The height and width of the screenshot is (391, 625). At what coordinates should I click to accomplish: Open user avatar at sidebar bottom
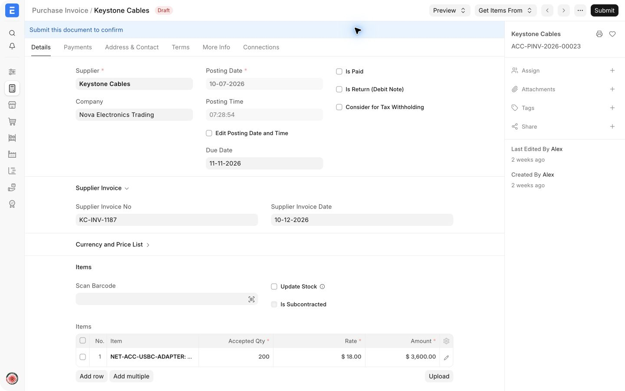click(x=12, y=378)
